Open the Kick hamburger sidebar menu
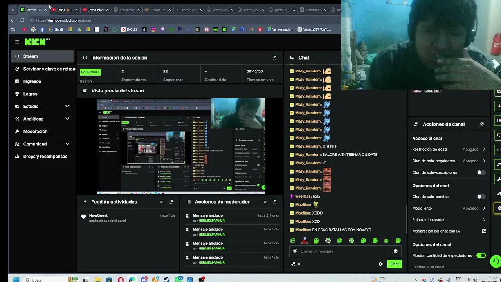 (17, 42)
